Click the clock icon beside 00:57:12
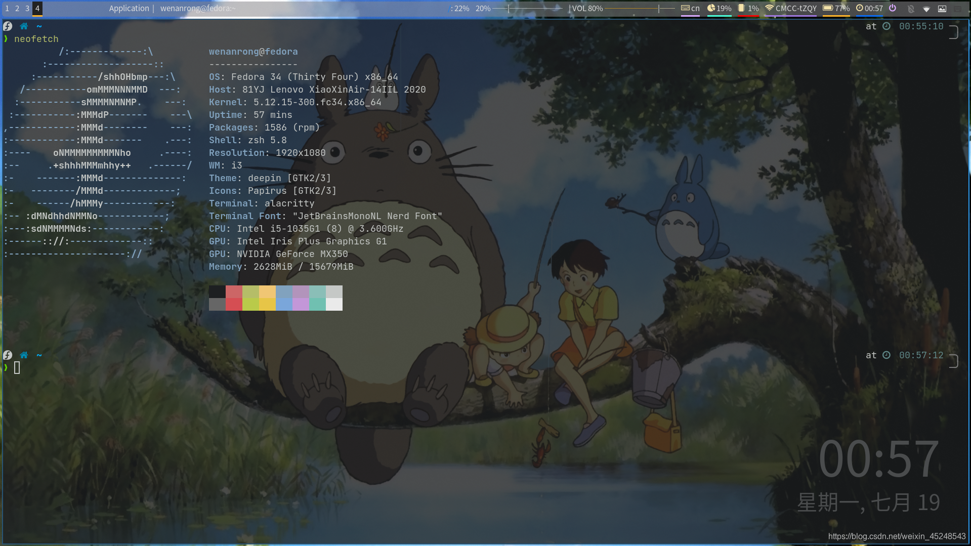Viewport: 971px width, 546px height. pos(886,355)
